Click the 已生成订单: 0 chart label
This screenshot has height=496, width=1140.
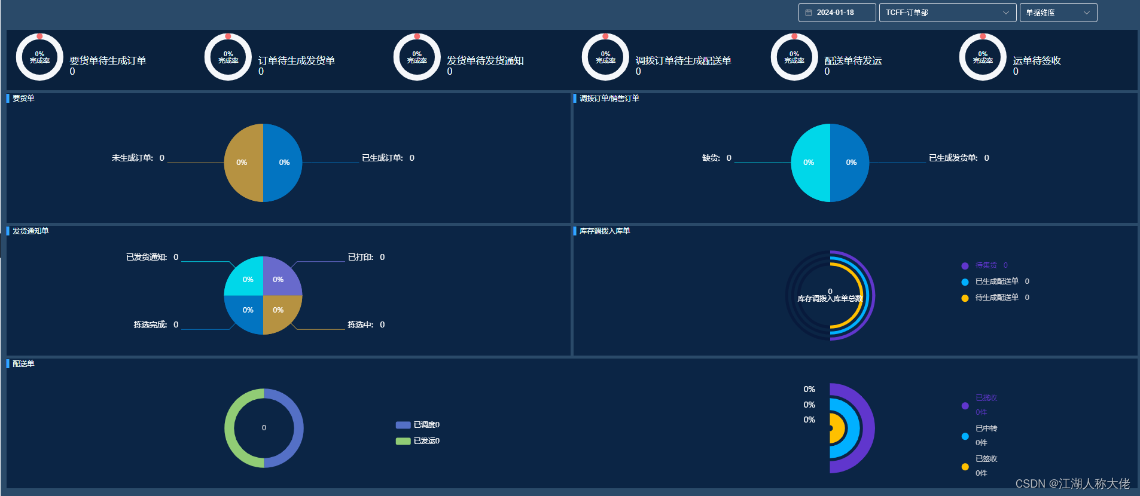388,158
